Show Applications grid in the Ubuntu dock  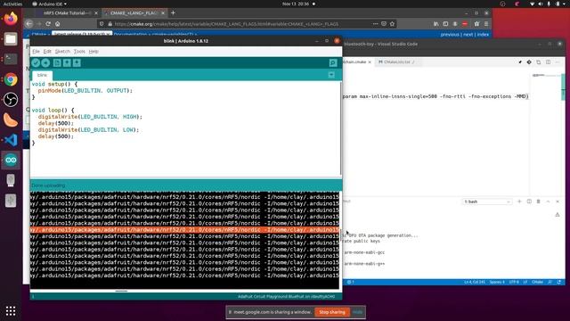point(11,310)
